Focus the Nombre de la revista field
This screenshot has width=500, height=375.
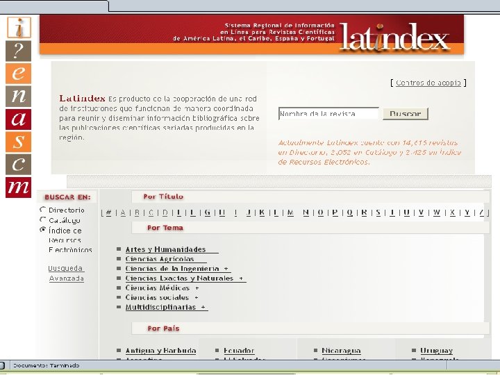pos(328,113)
